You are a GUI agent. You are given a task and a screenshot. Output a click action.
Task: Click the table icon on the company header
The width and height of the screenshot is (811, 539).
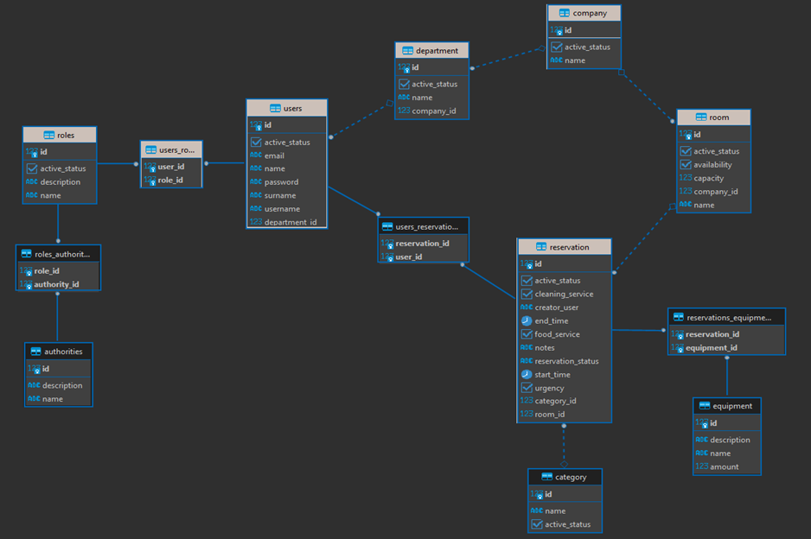point(566,13)
